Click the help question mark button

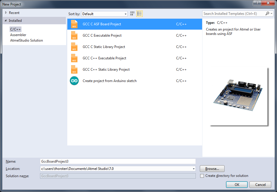[257, 3]
